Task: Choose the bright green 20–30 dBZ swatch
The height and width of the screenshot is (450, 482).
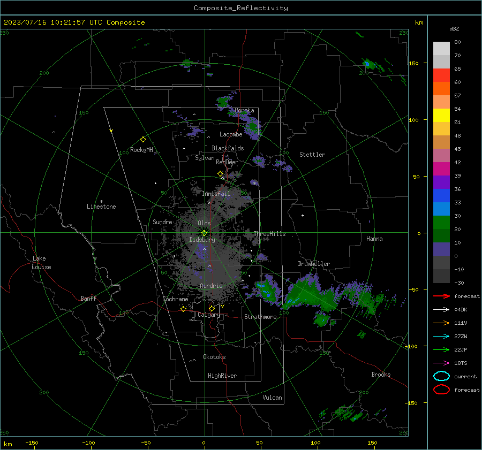Action: tap(441, 223)
